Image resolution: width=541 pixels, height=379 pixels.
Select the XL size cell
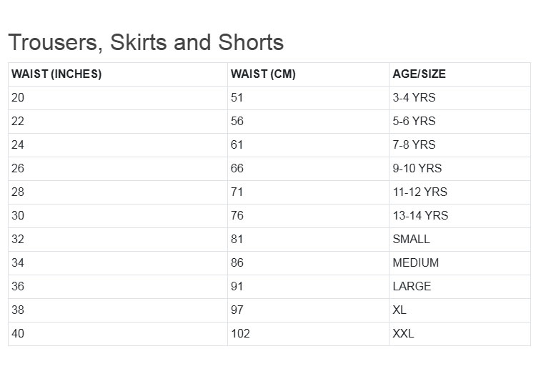(x=399, y=310)
